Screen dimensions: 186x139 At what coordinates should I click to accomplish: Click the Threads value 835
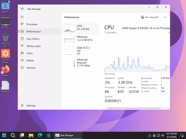click(121, 91)
